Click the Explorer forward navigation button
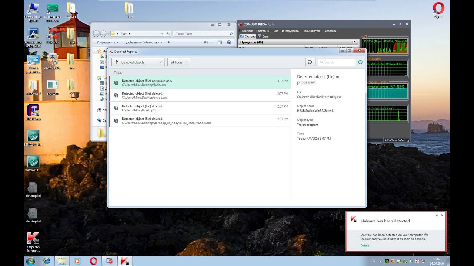474x266 pixels. pos(103,34)
